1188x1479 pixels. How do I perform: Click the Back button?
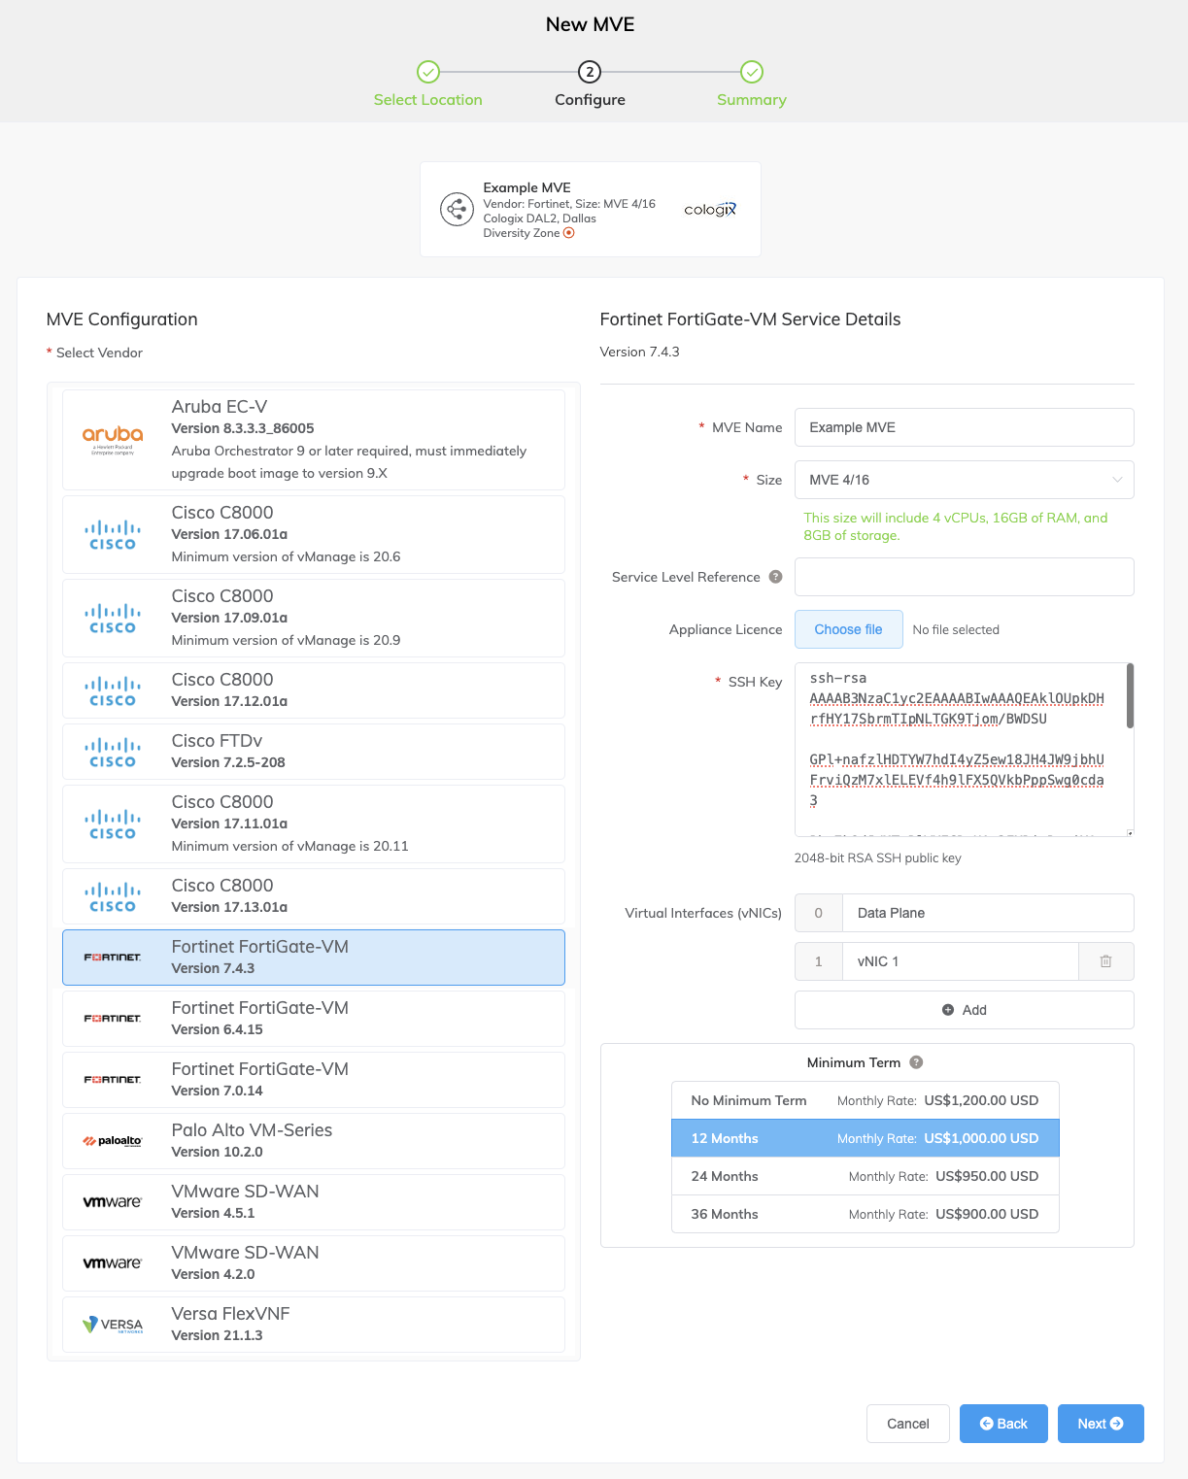(x=1003, y=1424)
